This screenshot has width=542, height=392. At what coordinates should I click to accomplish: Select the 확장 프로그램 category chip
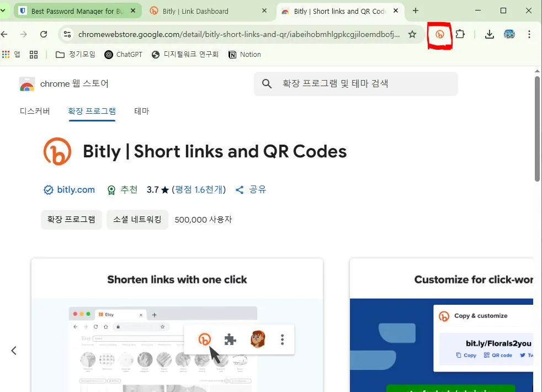[71, 220]
